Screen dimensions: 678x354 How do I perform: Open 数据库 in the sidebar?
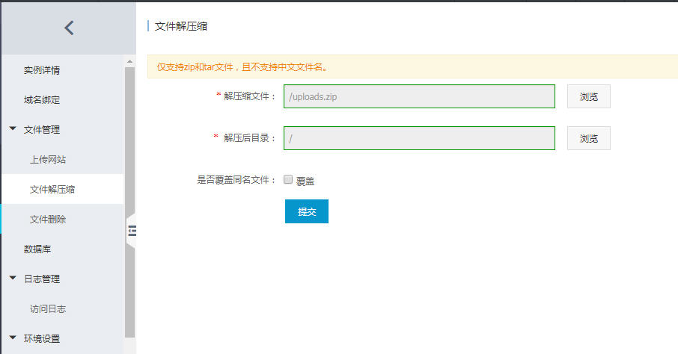click(37, 249)
